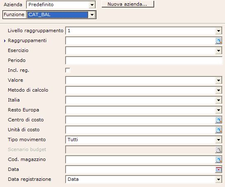Viewport: 225px width, 187px height.
Task: Click the Livello raggruppamento label
Action: pyautogui.click(x=35, y=31)
